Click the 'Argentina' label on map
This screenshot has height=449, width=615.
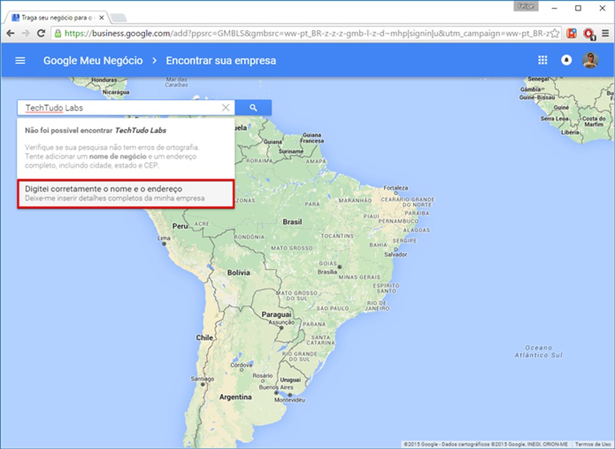[x=236, y=397]
